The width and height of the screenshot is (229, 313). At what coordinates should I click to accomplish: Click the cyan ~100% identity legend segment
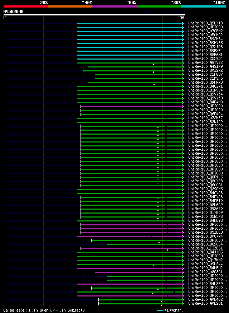203,6
